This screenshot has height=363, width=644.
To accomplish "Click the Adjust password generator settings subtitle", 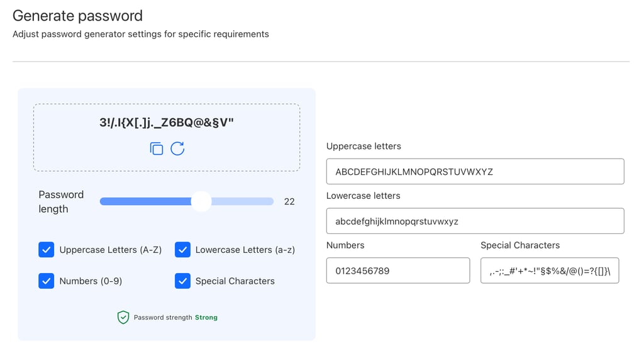I will pyautogui.click(x=140, y=34).
